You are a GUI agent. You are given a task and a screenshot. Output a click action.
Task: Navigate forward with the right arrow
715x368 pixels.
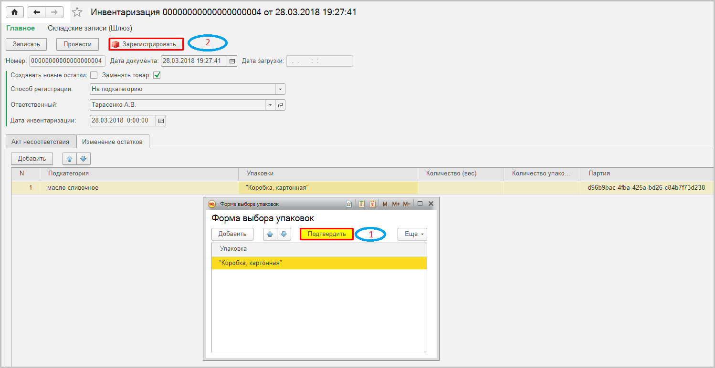(54, 12)
